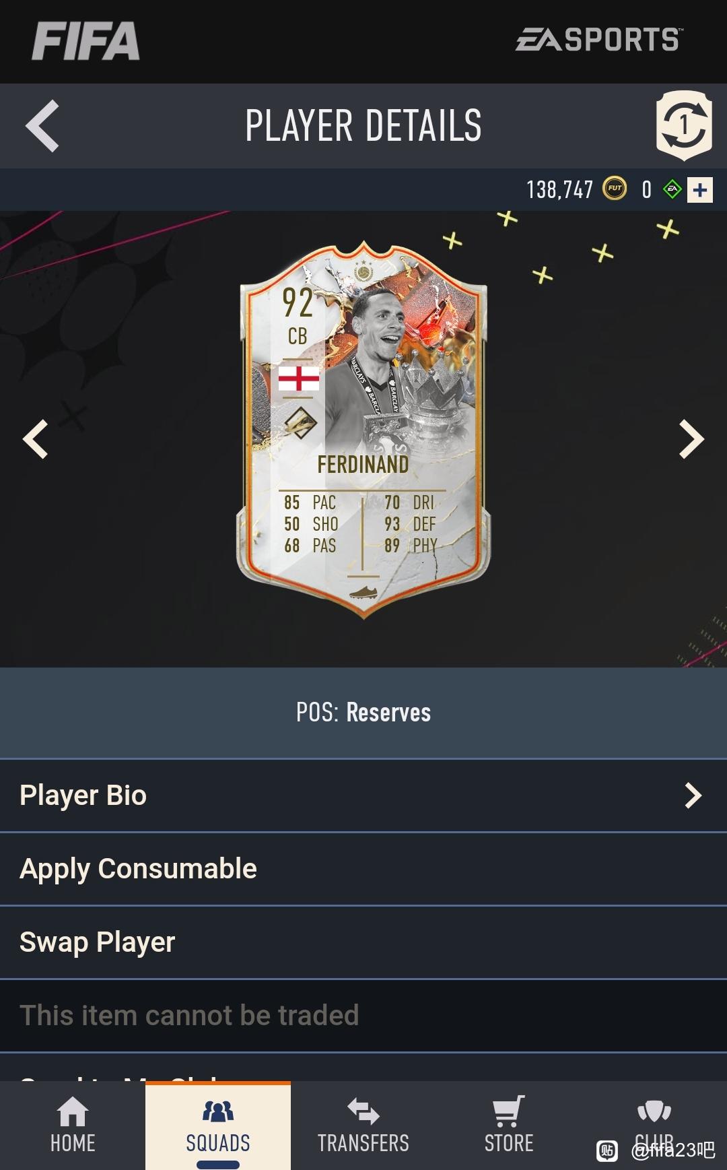Open the Store tab

point(509,1126)
